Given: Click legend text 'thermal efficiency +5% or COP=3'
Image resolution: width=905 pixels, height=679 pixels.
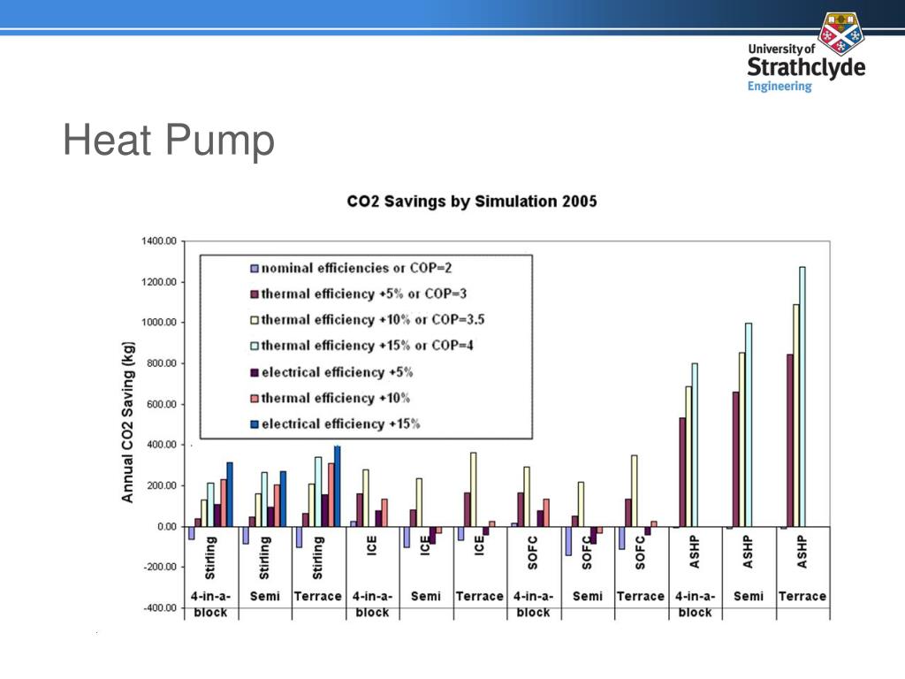Looking at the screenshot, I should tap(363, 294).
